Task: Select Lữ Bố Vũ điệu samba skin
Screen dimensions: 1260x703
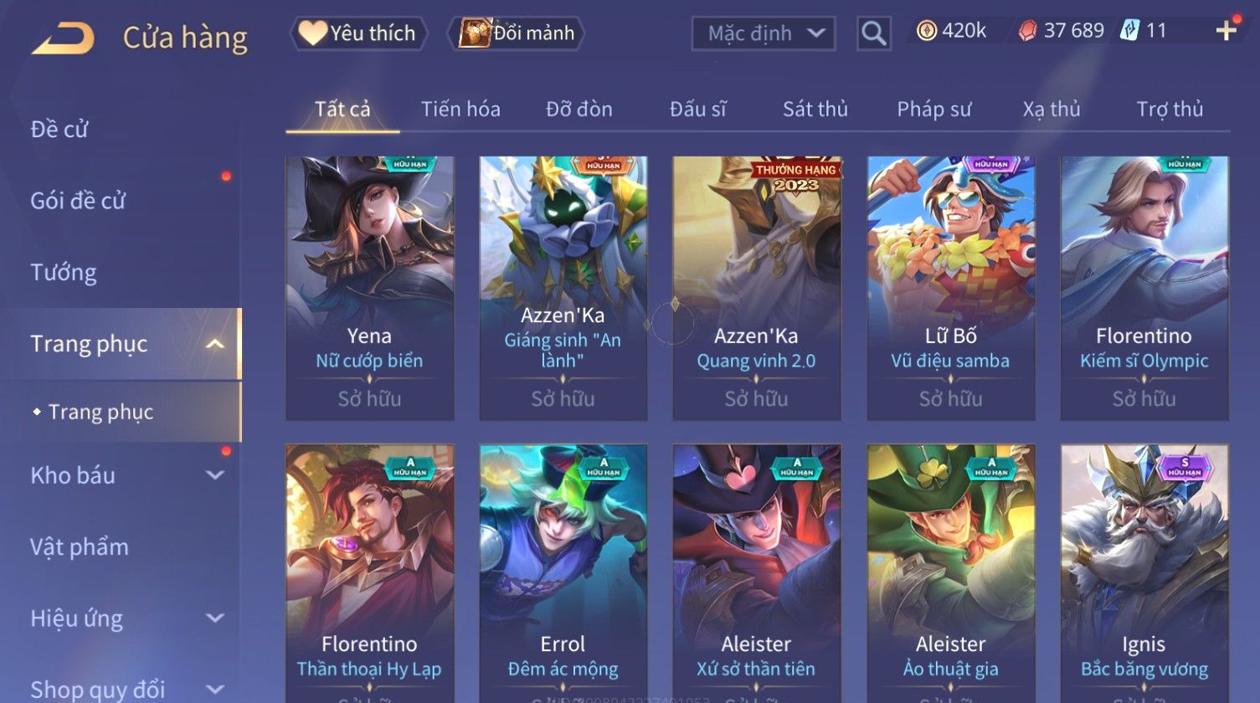Action: [950, 288]
